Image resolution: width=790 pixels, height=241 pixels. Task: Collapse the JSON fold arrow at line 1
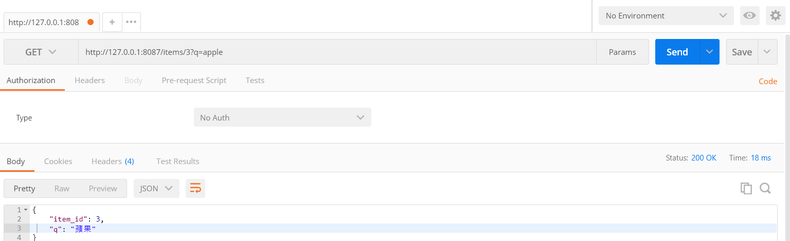click(26, 210)
